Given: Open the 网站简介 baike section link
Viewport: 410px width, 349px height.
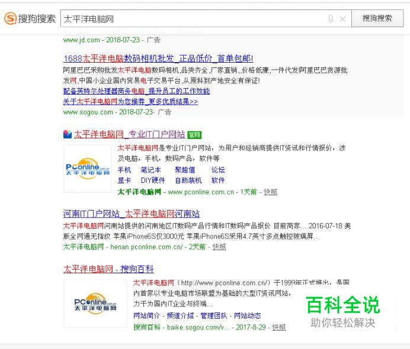Looking at the screenshot, I should [x=146, y=316].
